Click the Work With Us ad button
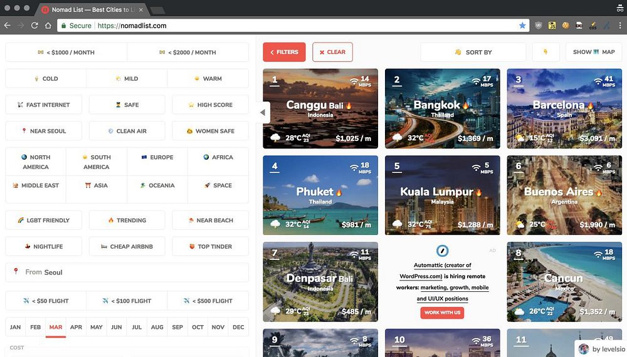The image size is (627, 357). point(442,313)
